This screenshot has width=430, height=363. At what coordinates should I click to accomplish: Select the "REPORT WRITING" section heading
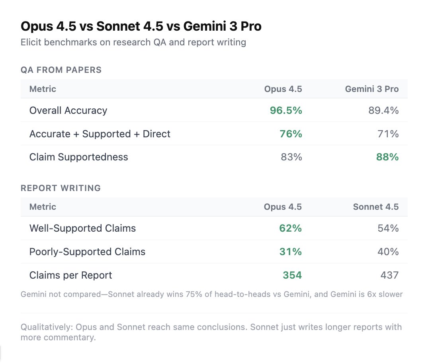[61, 188]
